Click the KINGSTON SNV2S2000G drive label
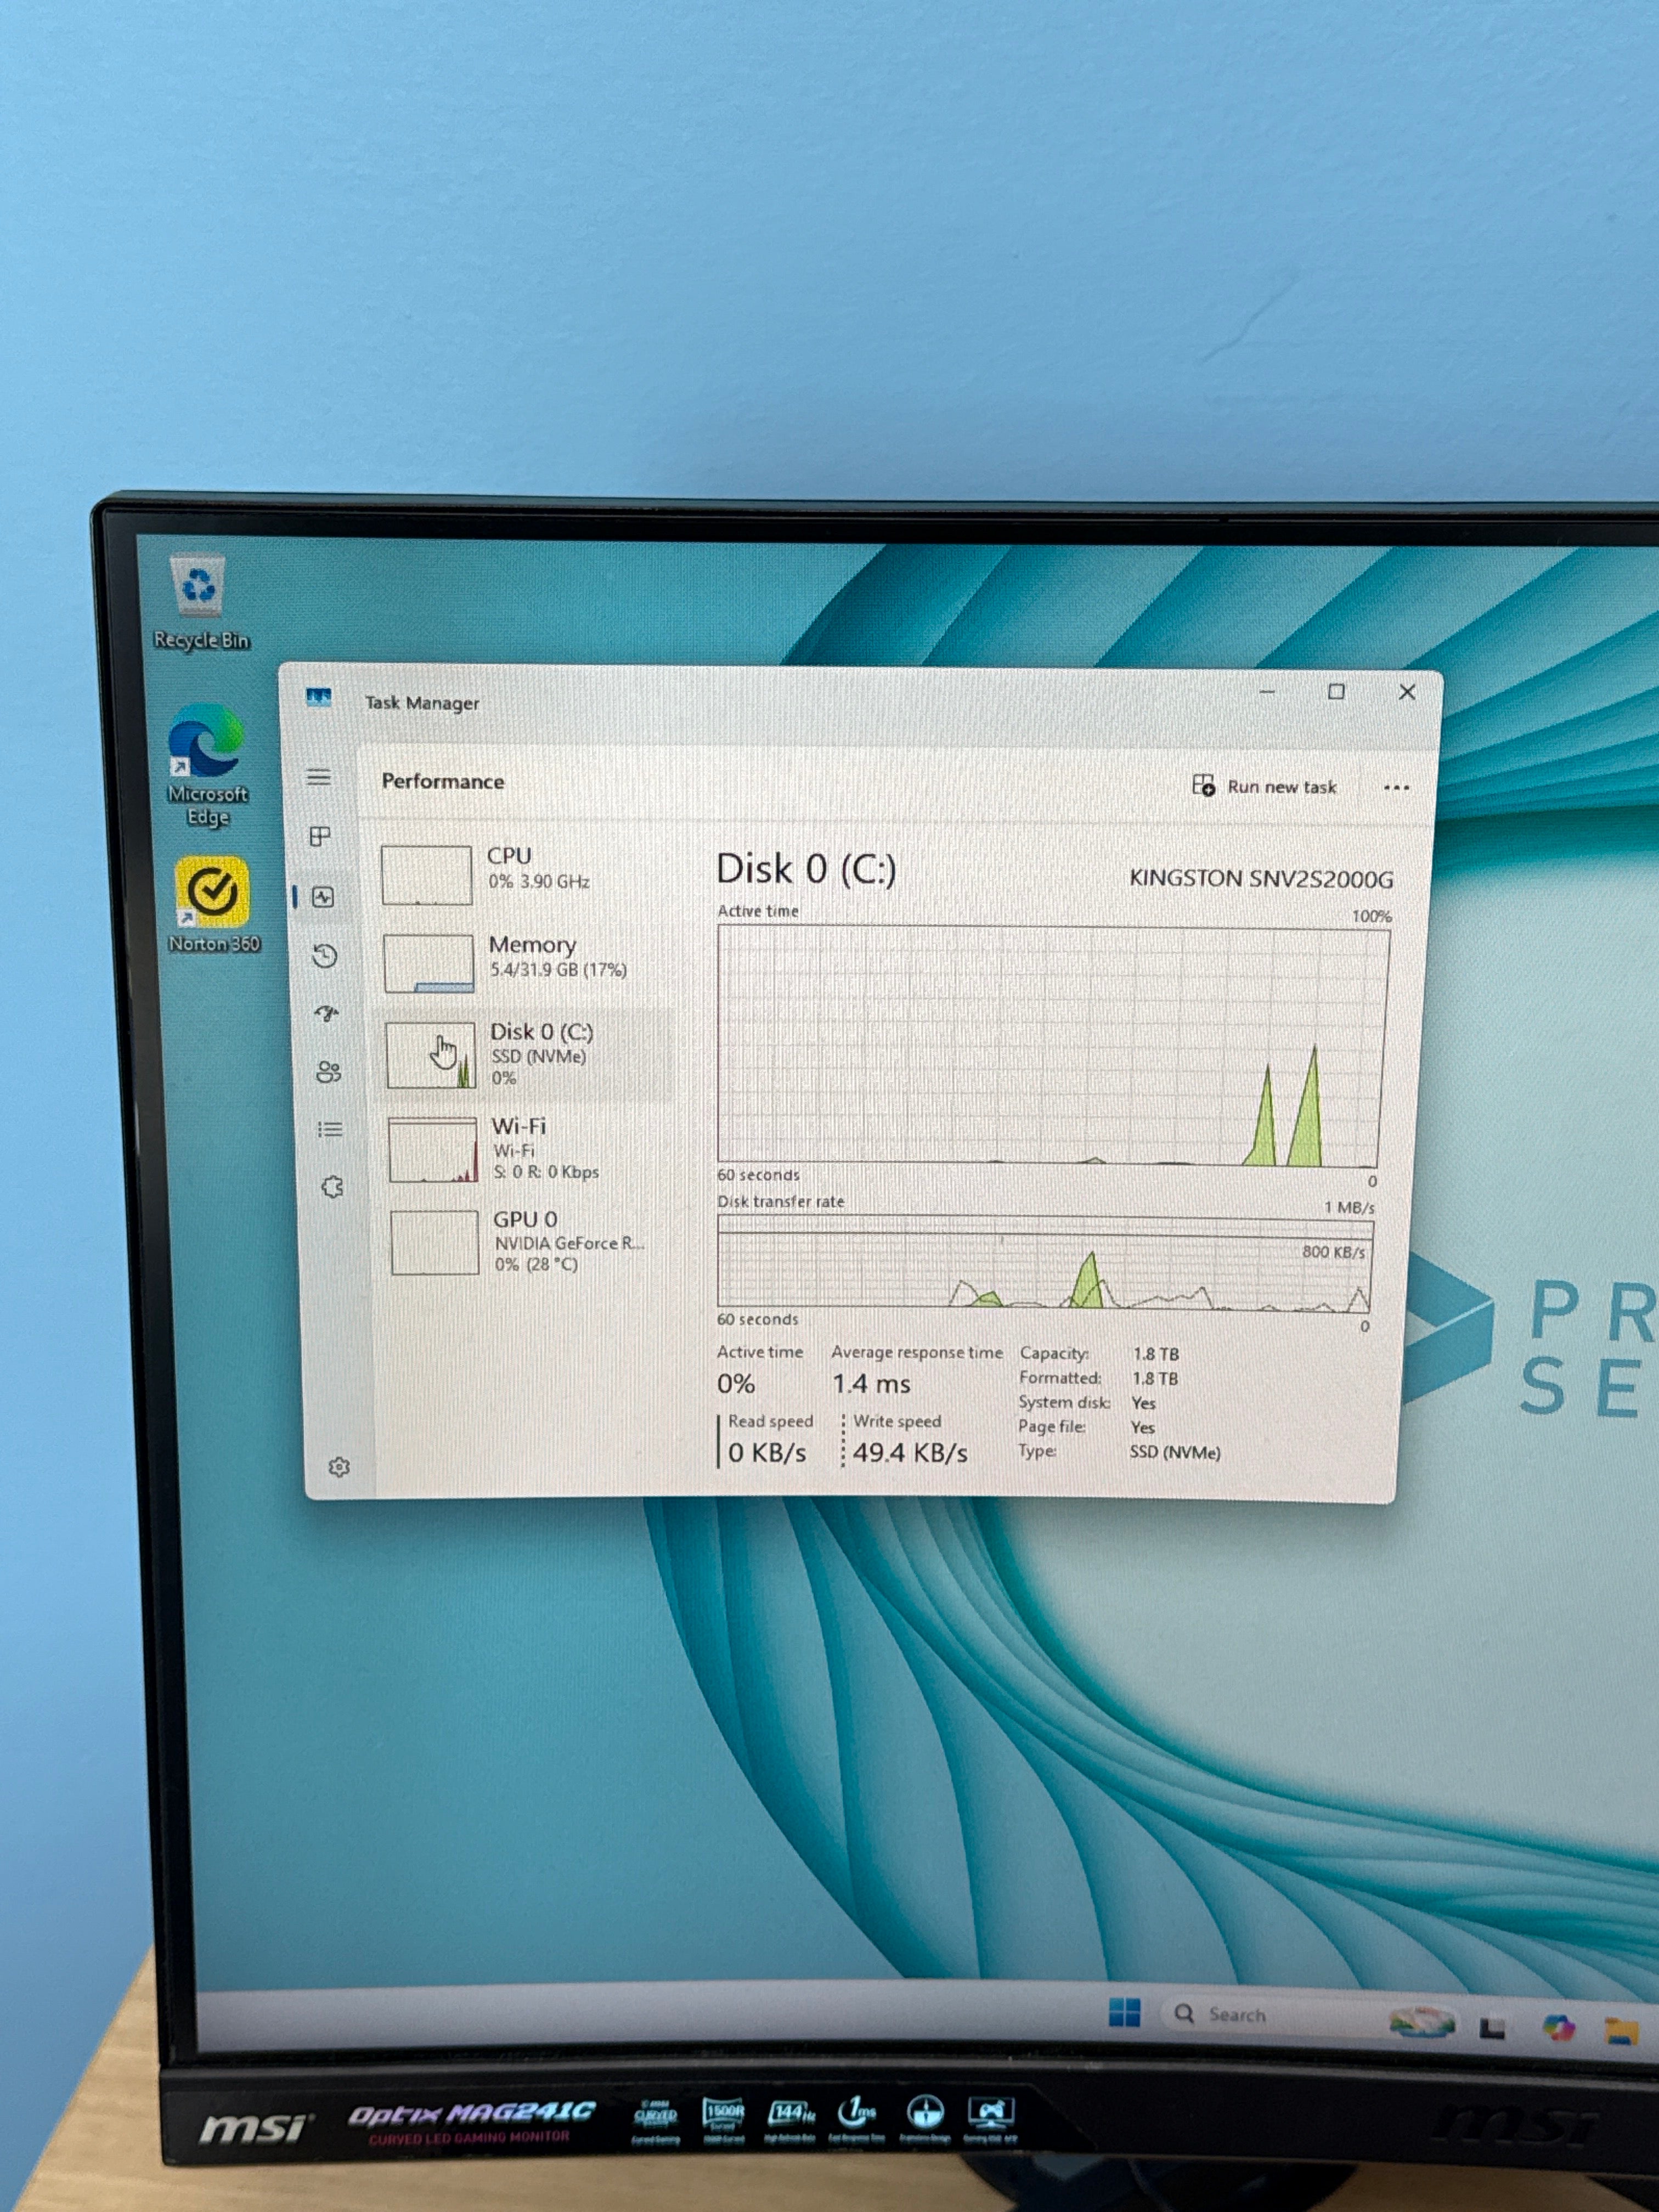This screenshot has width=1659, height=2212. coord(1260,879)
